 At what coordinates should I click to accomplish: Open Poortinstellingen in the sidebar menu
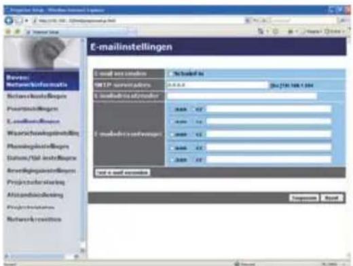[x=33, y=109]
